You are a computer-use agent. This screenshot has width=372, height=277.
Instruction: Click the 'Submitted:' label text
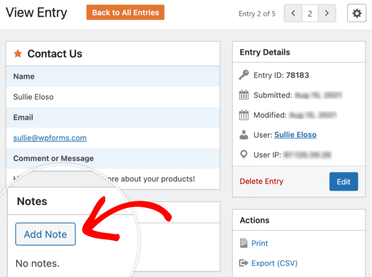click(273, 95)
